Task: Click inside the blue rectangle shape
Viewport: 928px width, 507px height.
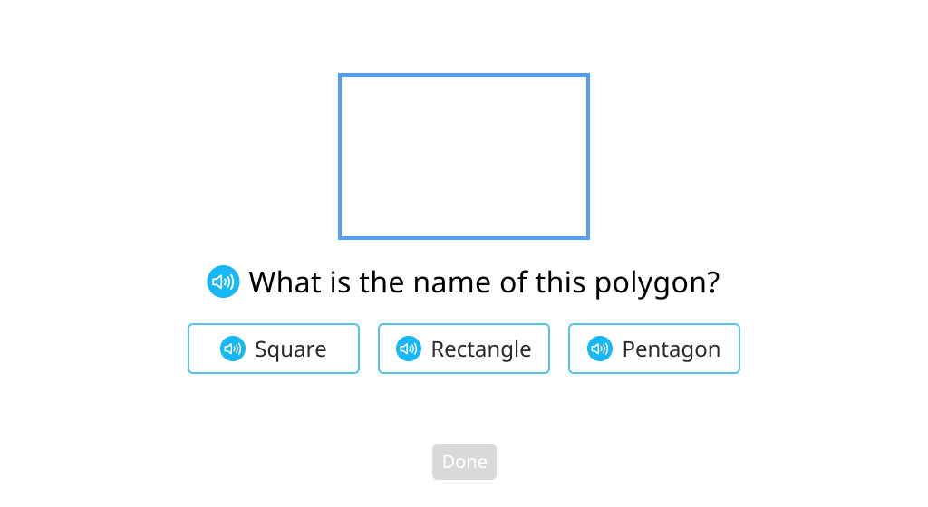Action: [x=464, y=157]
